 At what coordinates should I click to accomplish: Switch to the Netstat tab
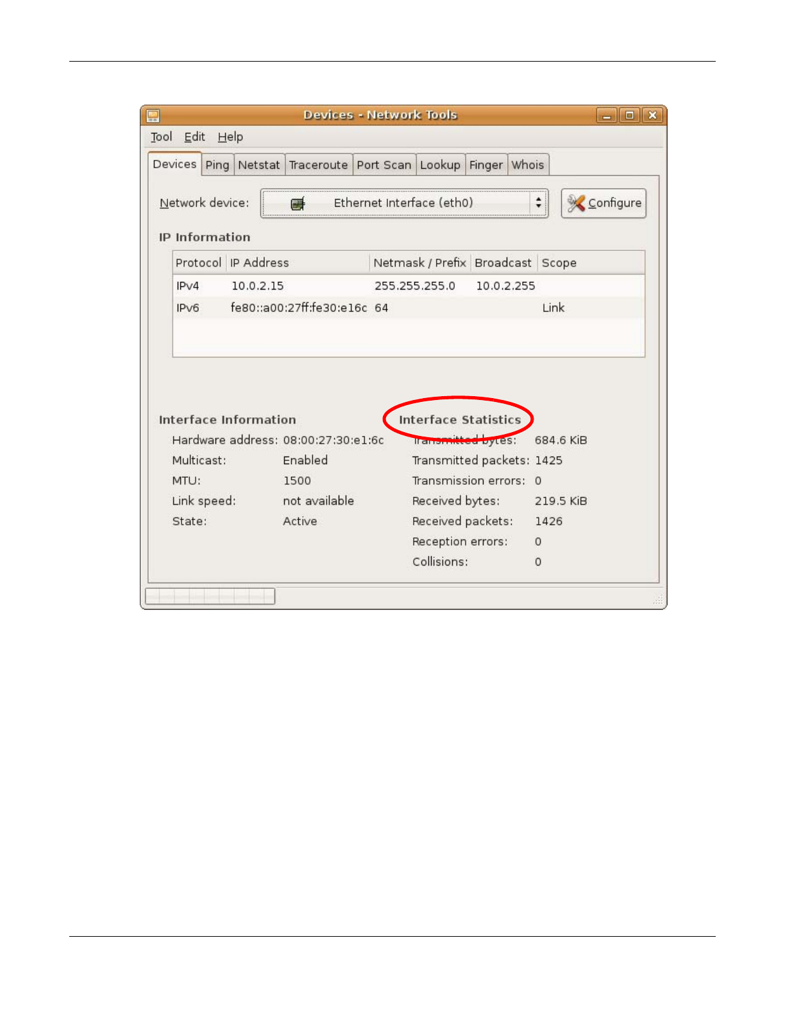[x=259, y=165]
